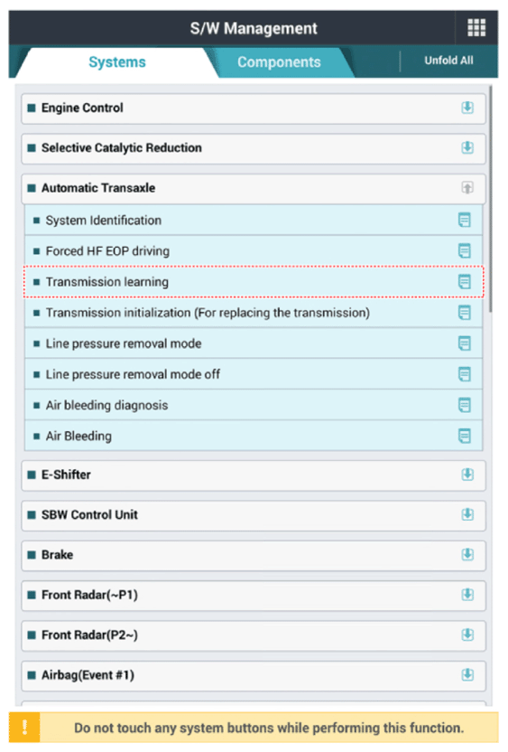Open document icon for Air bleeding diagnosis
The width and height of the screenshot is (508, 752).
click(464, 405)
